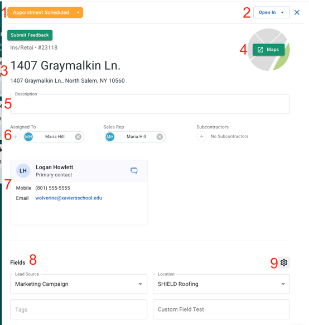Remove Maria Hill from Assigned To
The height and width of the screenshot is (325, 309).
[x=78, y=137]
